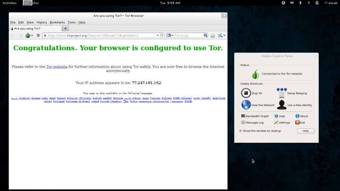This screenshot has height=191, width=340.
Task: Open the micah user menu
Action: (x=331, y=3)
